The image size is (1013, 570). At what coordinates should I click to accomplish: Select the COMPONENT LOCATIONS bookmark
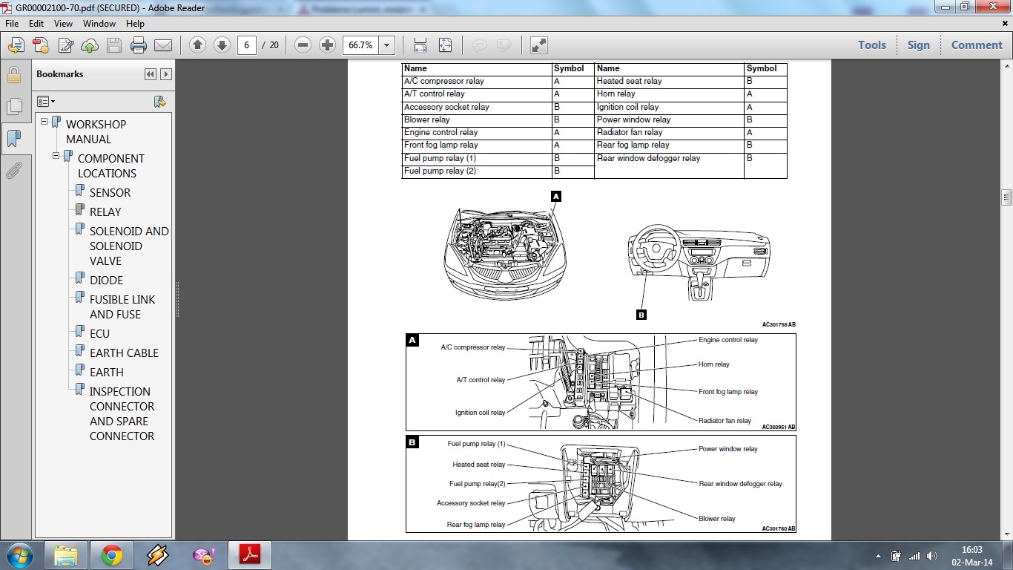coord(110,166)
